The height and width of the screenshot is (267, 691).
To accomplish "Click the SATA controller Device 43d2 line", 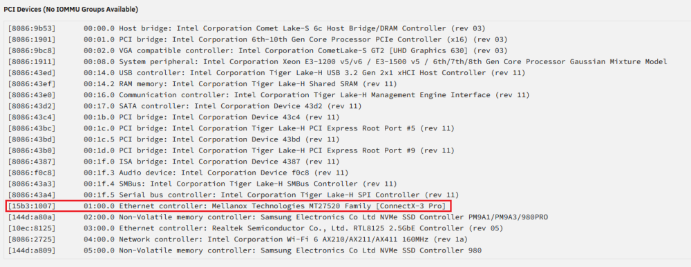I will click(x=184, y=106).
